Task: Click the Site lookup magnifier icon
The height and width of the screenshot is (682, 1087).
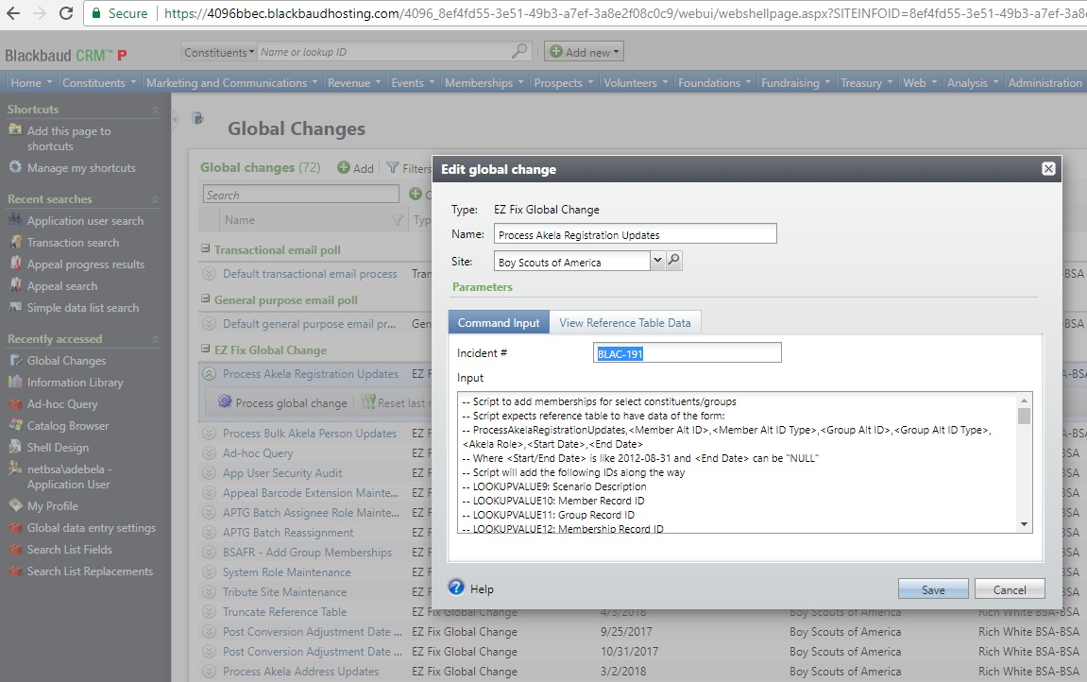Action: click(x=674, y=262)
